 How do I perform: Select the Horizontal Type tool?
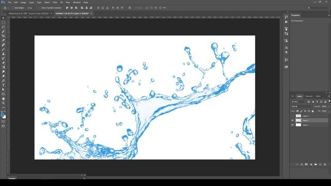pyautogui.click(x=3, y=85)
